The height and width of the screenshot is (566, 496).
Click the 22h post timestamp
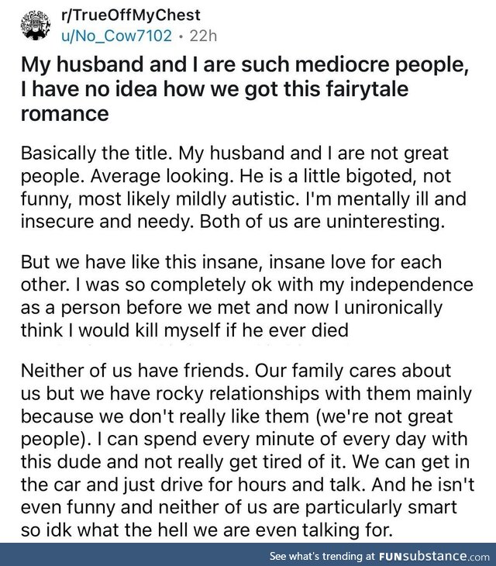pyautogui.click(x=204, y=36)
